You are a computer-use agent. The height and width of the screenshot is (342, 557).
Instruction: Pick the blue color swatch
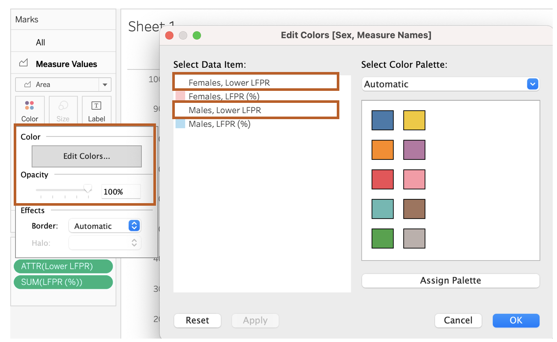[382, 120]
